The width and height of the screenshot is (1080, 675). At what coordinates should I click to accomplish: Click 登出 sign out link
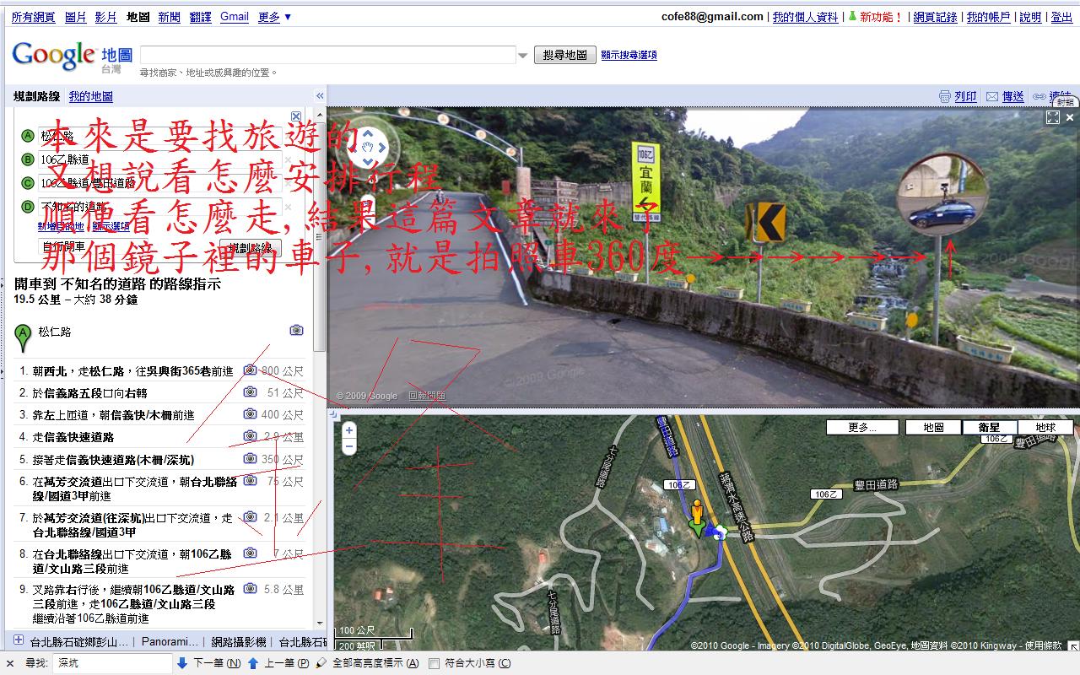pos(1061,17)
